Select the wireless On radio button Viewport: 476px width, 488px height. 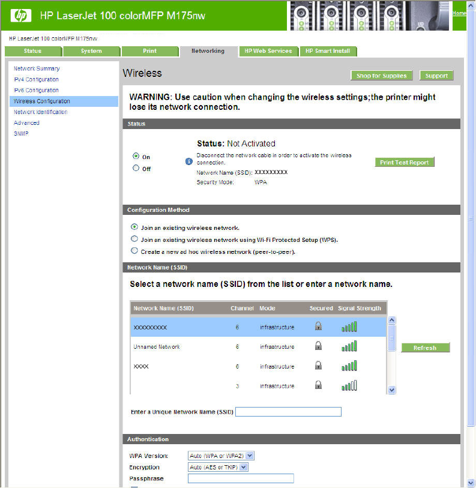coord(136,156)
